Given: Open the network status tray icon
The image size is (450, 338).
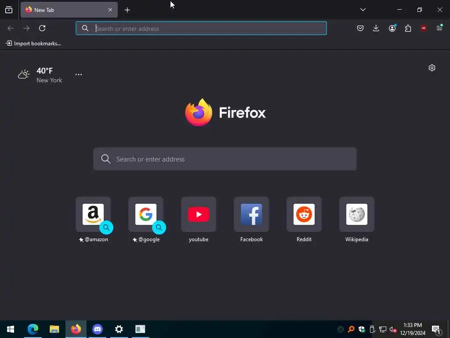Looking at the screenshot, I should tap(383, 329).
